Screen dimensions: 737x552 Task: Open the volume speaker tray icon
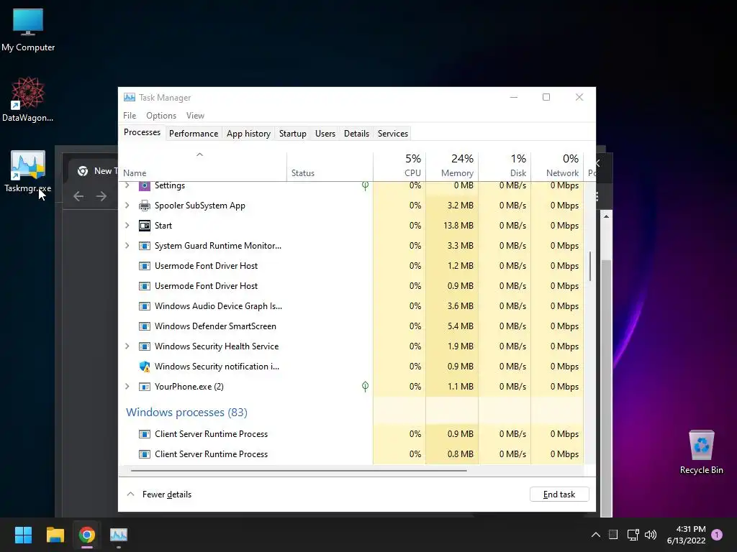coord(651,535)
